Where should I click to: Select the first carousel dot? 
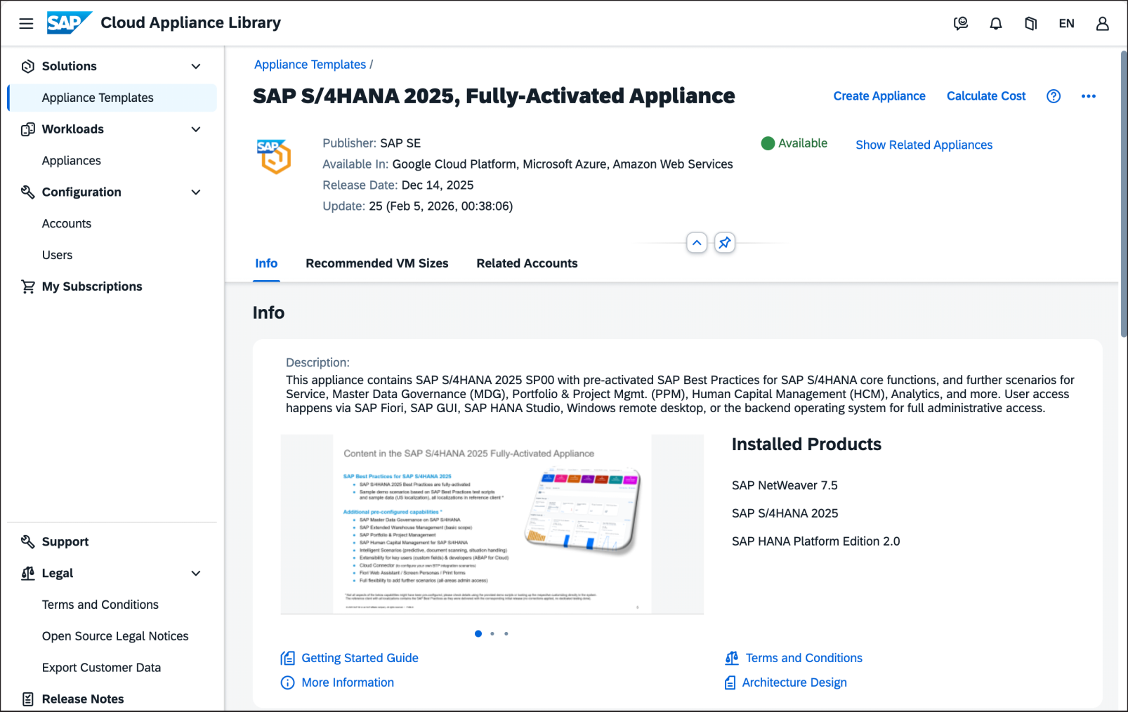pyautogui.click(x=478, y=634)
